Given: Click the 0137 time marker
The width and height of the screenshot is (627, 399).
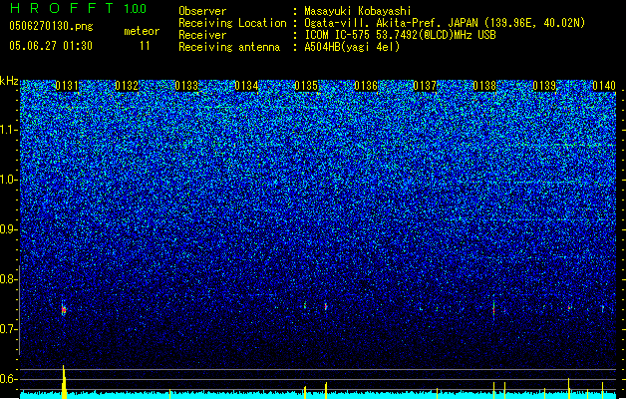Looking at the screenshot, I should tap(425, 86).
